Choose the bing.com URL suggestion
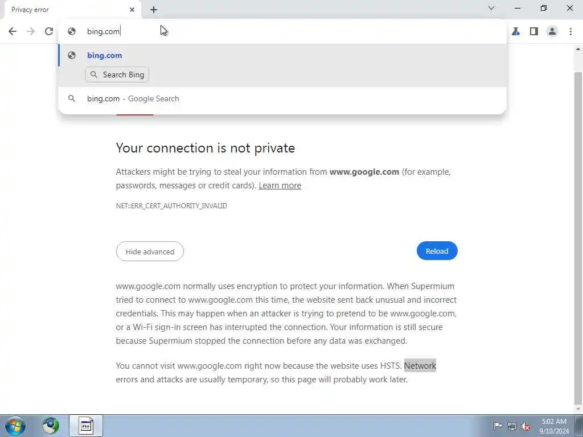Screen dimensions: 583x437 pyautogui.click(x=105, y=55)
